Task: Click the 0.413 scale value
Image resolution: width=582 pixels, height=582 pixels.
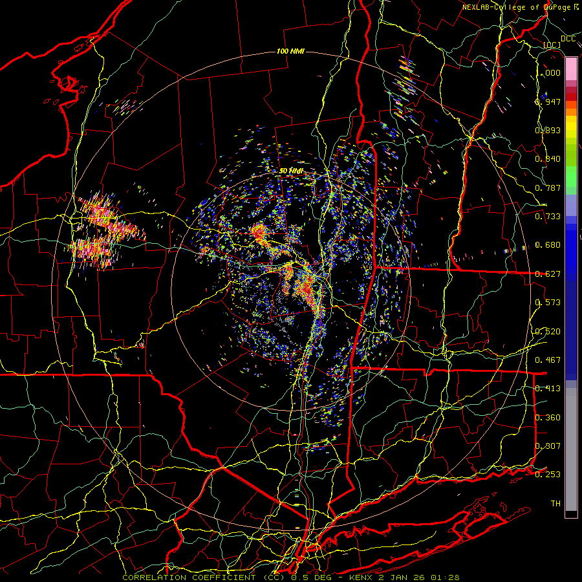Action: (548, 389)
